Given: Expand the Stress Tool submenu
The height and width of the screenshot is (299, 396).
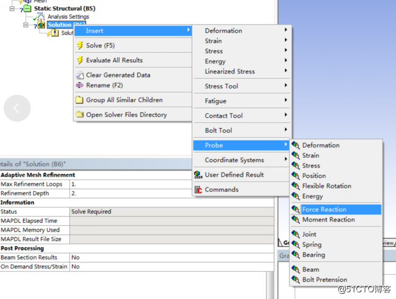Looking at the screenshot, I should tap(242, 86).
